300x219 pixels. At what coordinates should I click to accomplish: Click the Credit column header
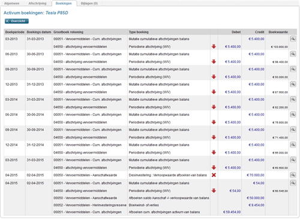tap(259, 32)
